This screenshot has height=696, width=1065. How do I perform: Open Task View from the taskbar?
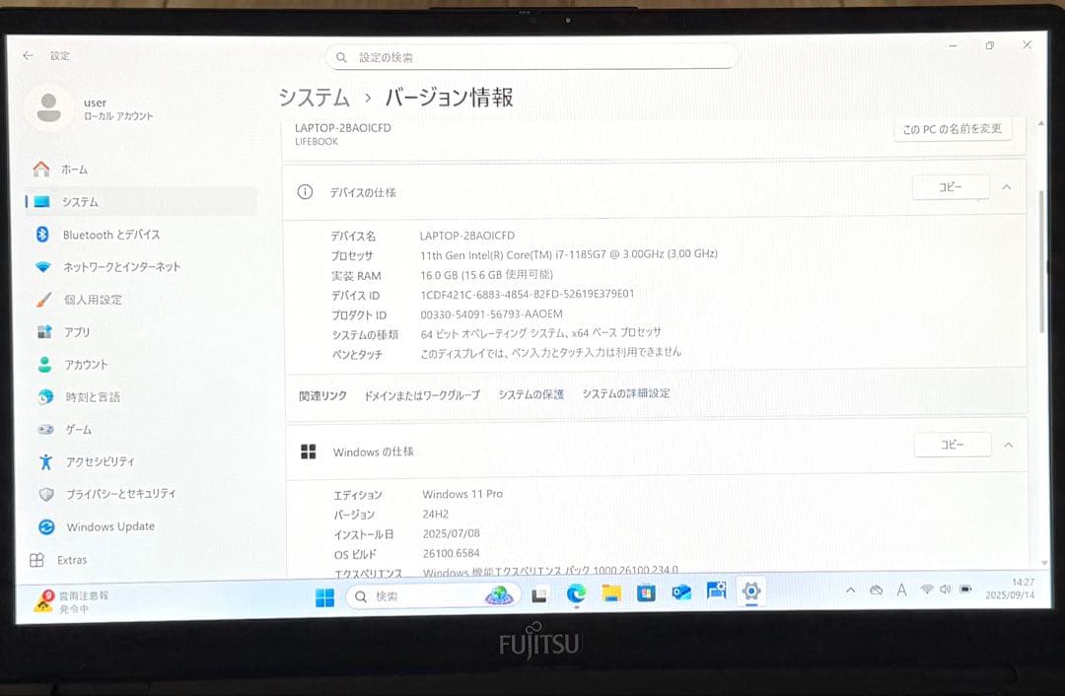[539, 595]
